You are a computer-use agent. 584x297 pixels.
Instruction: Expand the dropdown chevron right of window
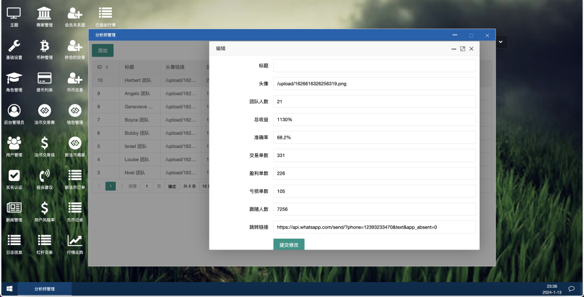point(501,42)
